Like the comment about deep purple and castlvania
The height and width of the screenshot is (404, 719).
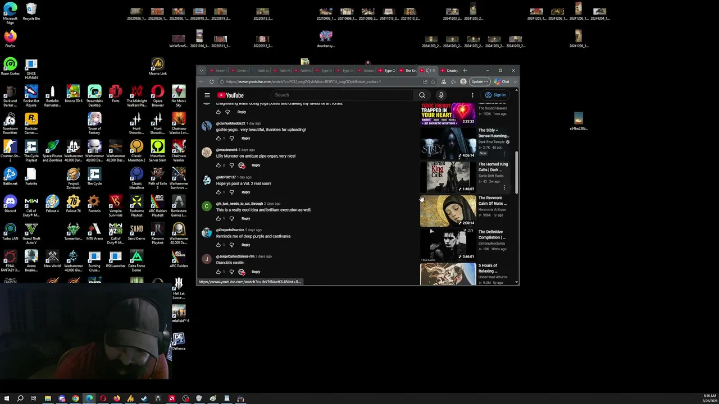[x=219, y=245]
